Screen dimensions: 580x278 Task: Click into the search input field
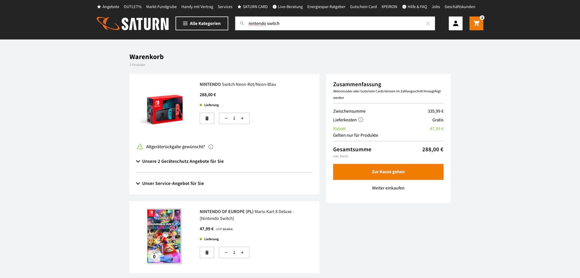(332, 24)
